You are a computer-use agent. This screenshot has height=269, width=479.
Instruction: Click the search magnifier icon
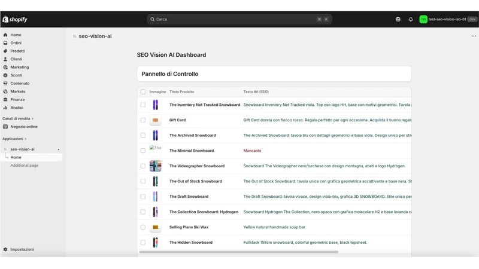point(152,19)
